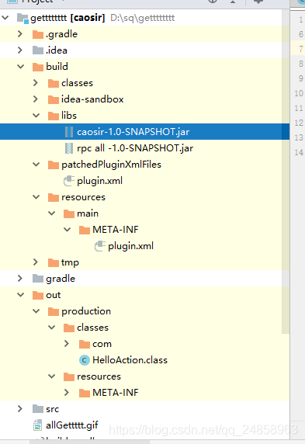Click the tmp folder icon

pos(54,262)
